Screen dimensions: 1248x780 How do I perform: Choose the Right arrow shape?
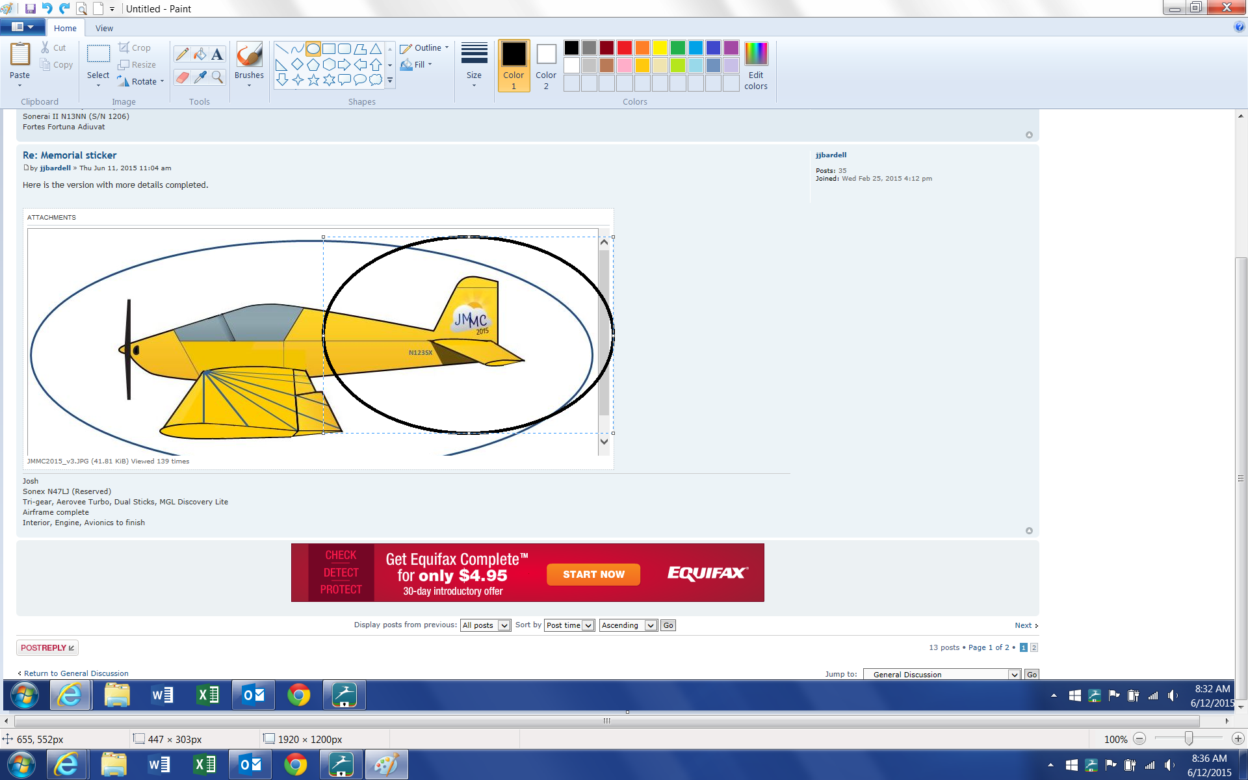click(344, 64)
